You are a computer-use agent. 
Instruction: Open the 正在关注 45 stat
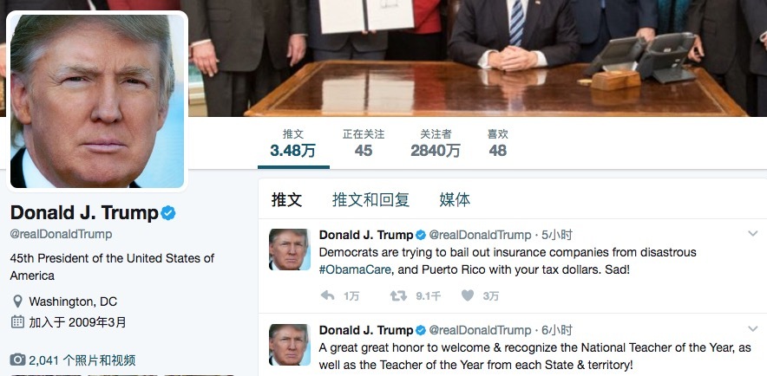coord(364,144)
